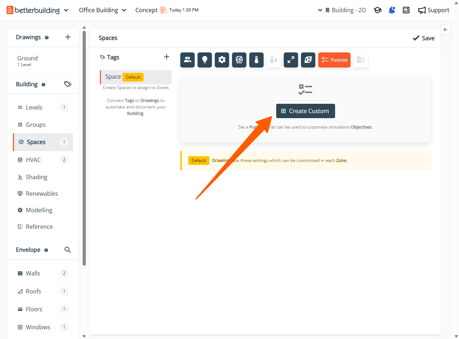Screen dimensions: 459x339
Task: Click the Create Custom button
Action: pos(305,111)
